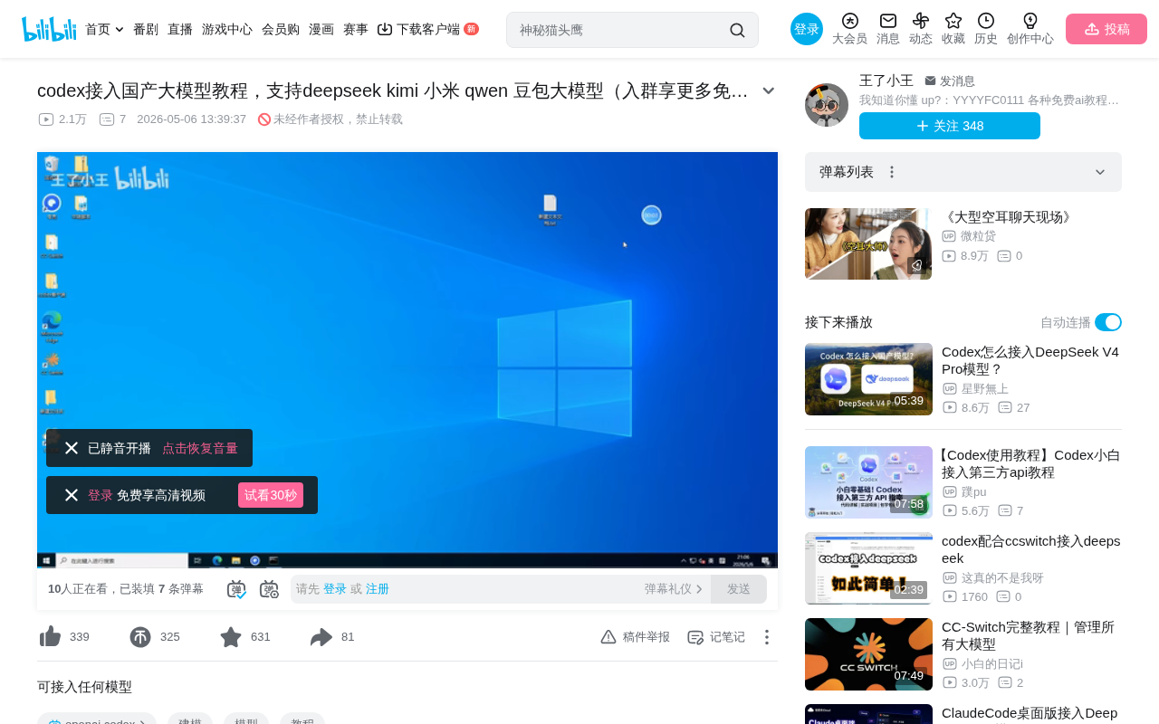Open uploader 微粒贷 link
The image size is (1159, 724).
point(978,236)
